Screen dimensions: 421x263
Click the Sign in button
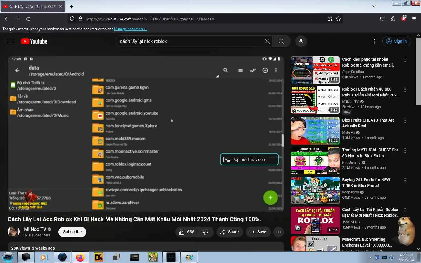tap(397, 41)
